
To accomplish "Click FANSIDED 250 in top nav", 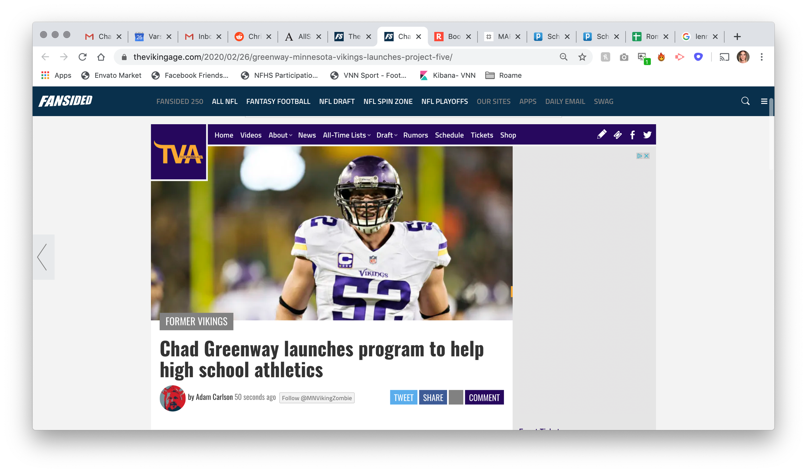I will (x=180, y=101).
